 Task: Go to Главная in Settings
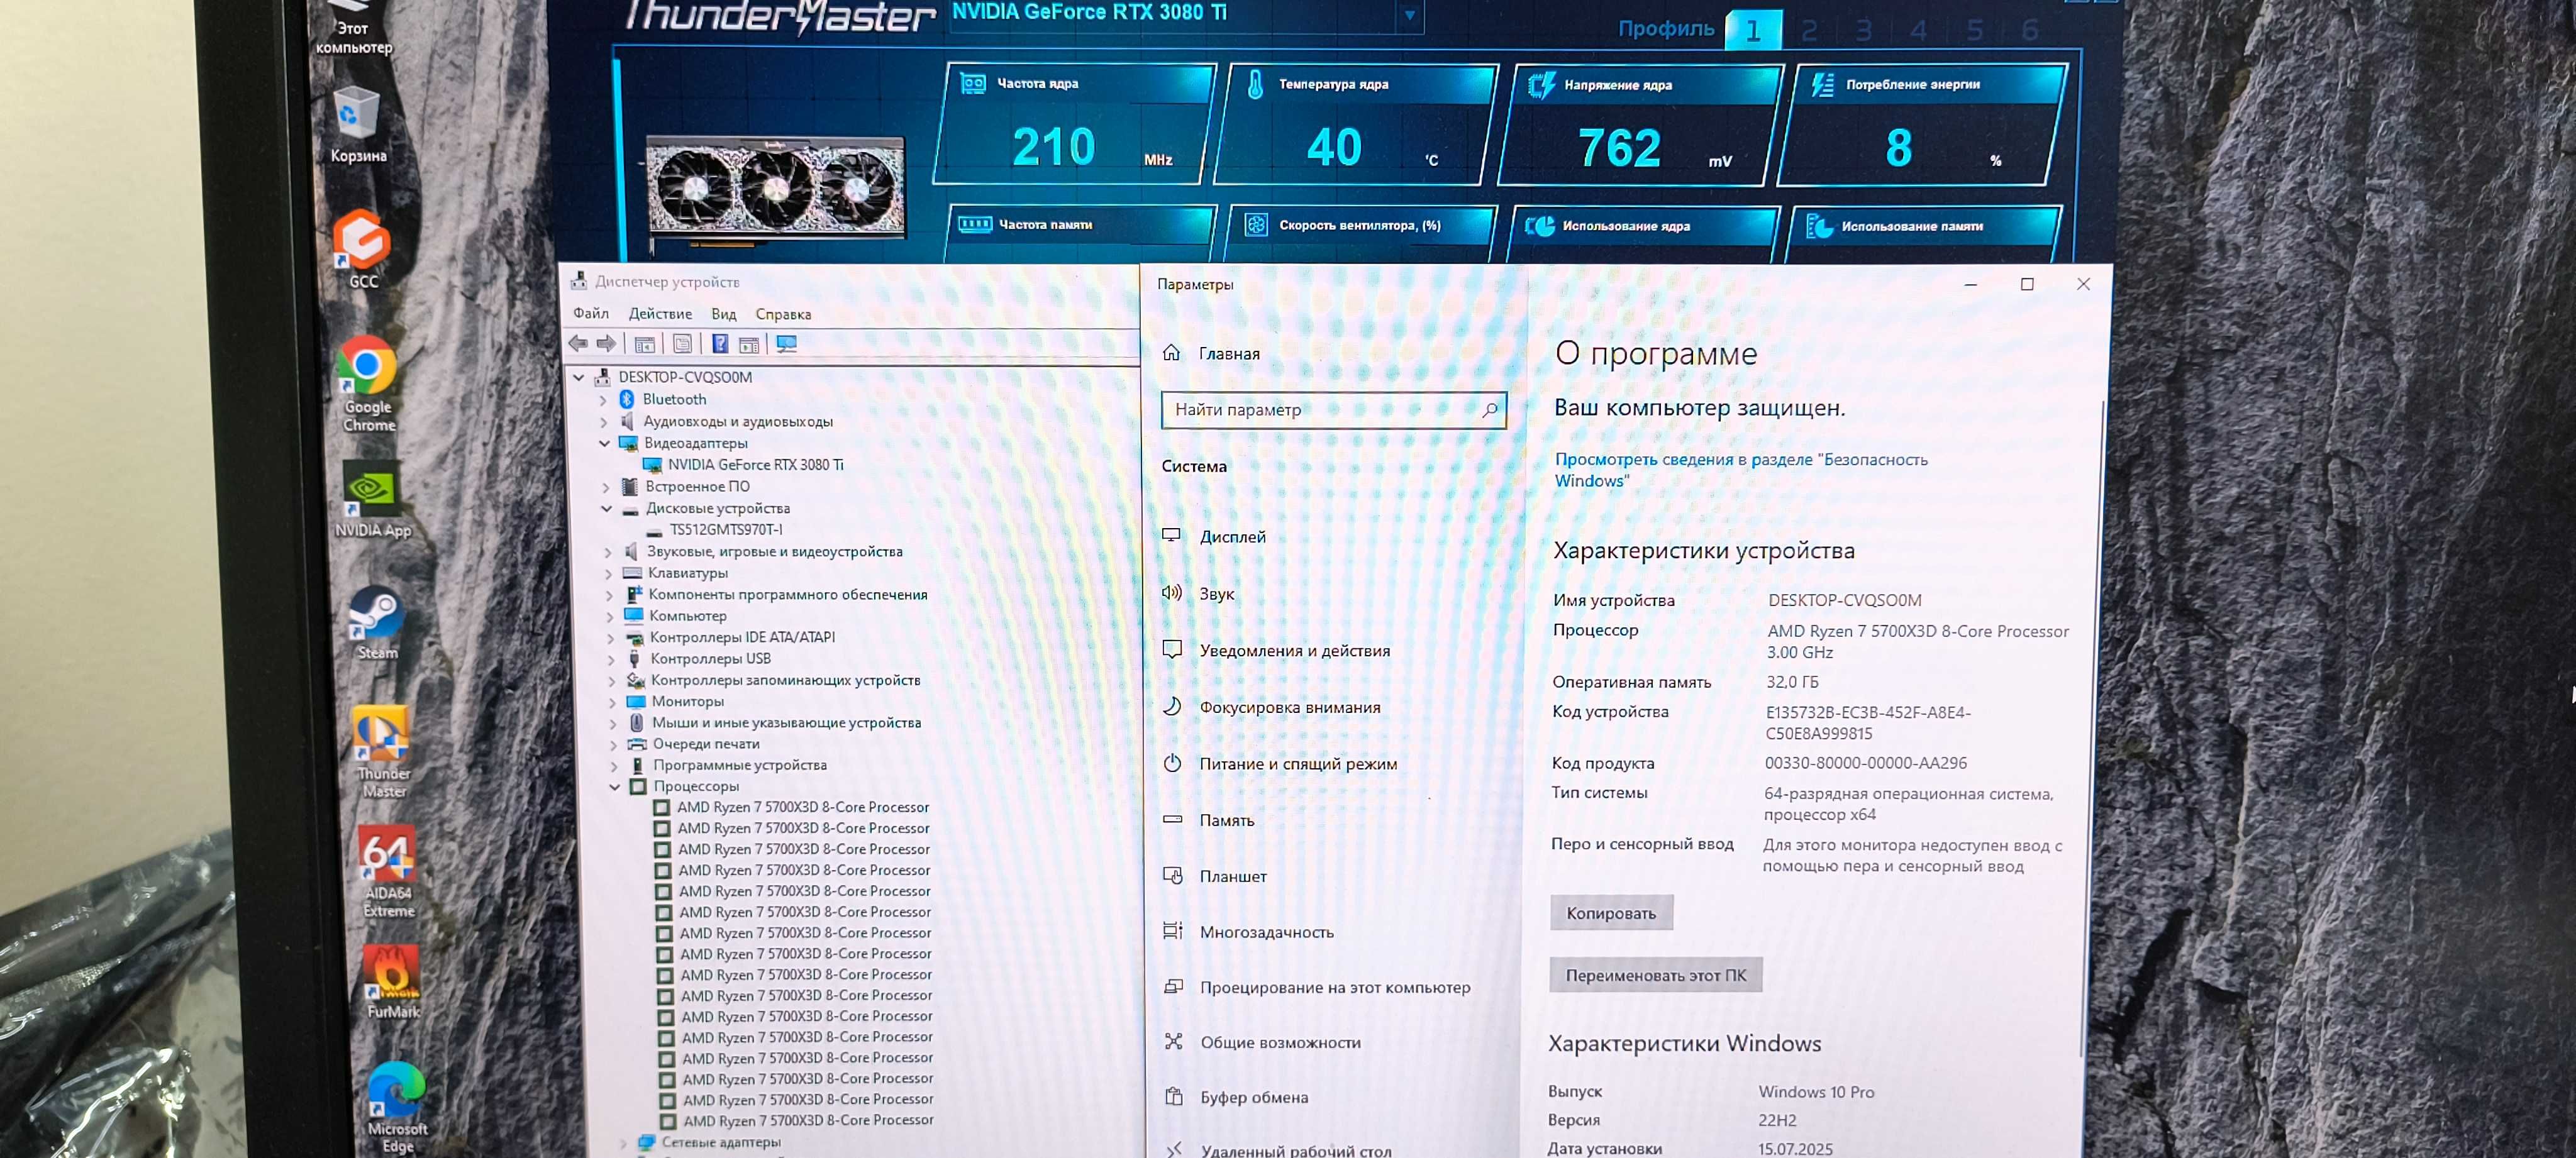[x=1229, y=353]
